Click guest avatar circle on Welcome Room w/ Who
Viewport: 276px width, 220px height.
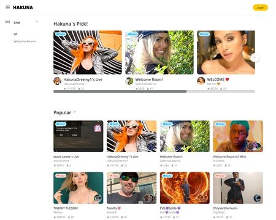coord(253,146)
